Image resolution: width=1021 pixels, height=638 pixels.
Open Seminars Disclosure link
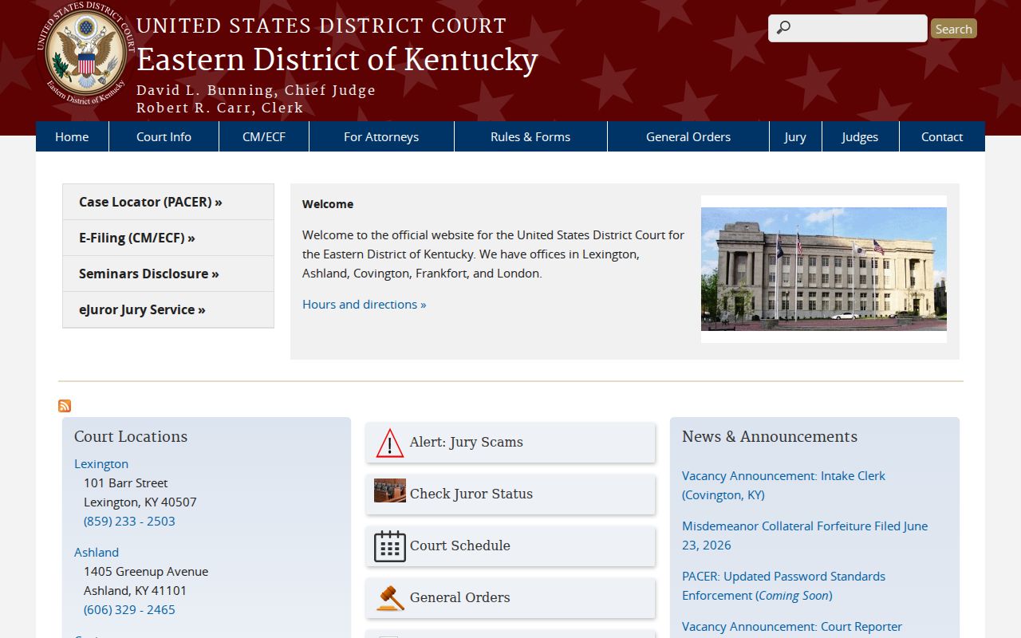tap(168, 274)
